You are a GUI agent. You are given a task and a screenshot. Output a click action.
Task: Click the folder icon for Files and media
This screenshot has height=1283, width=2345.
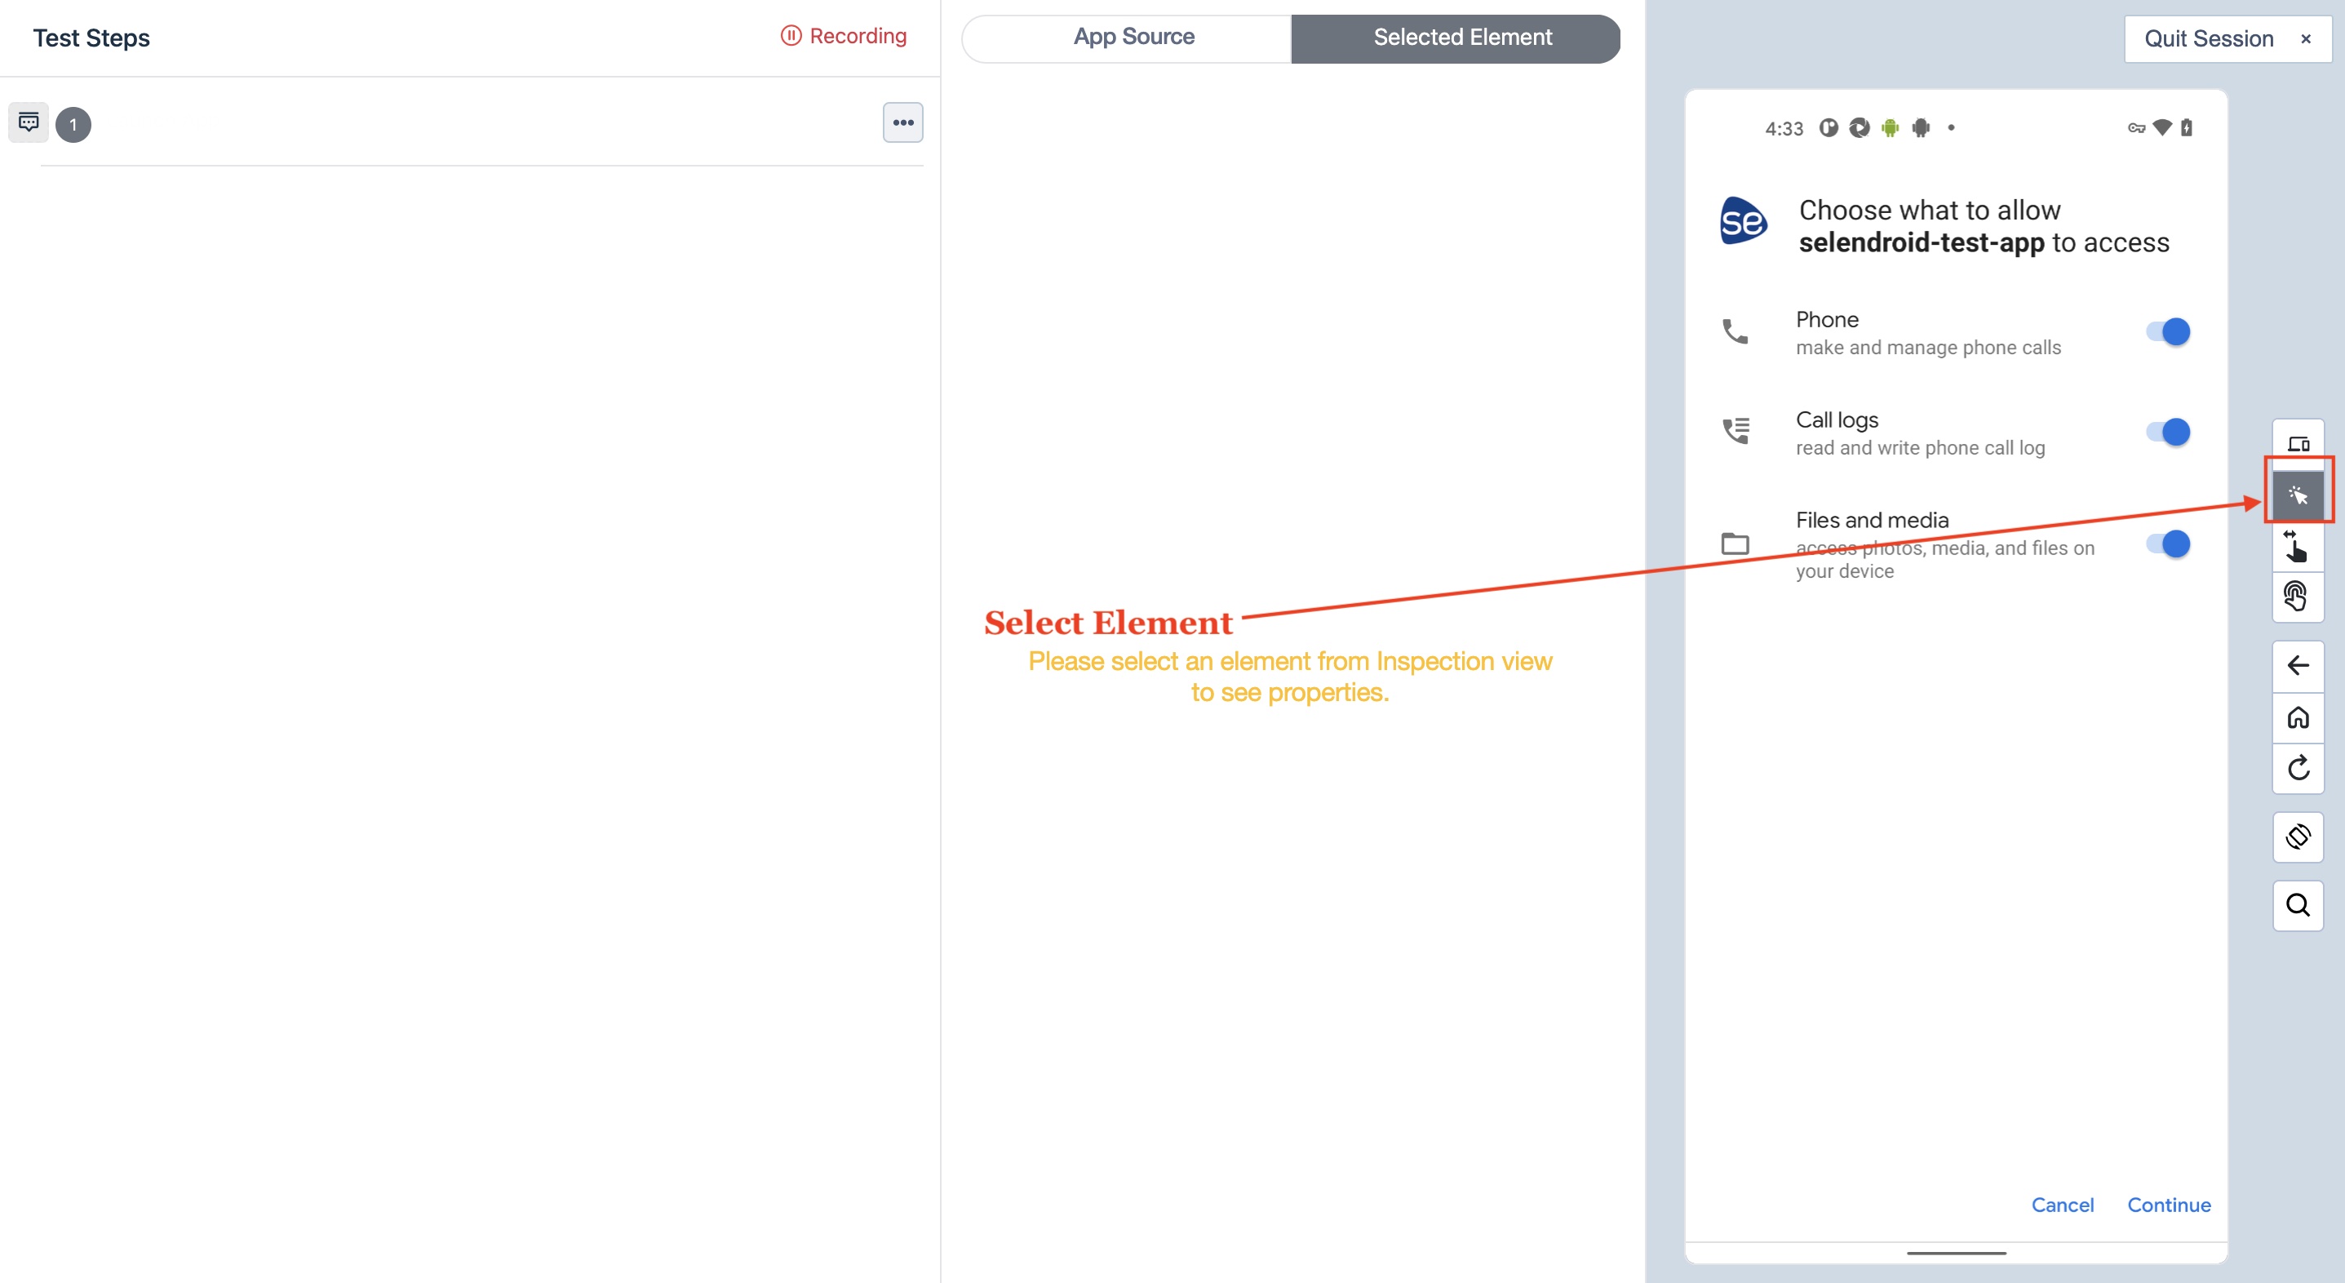tap(1735, 544)
